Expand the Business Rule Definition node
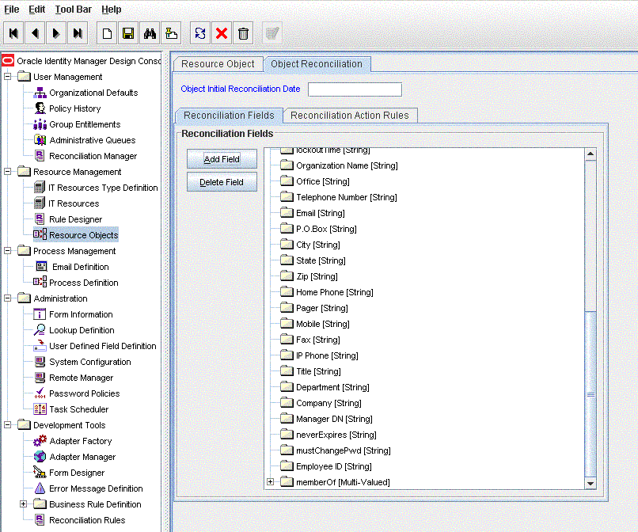Viewport: 638px width, 532px height. pos(24,504)
